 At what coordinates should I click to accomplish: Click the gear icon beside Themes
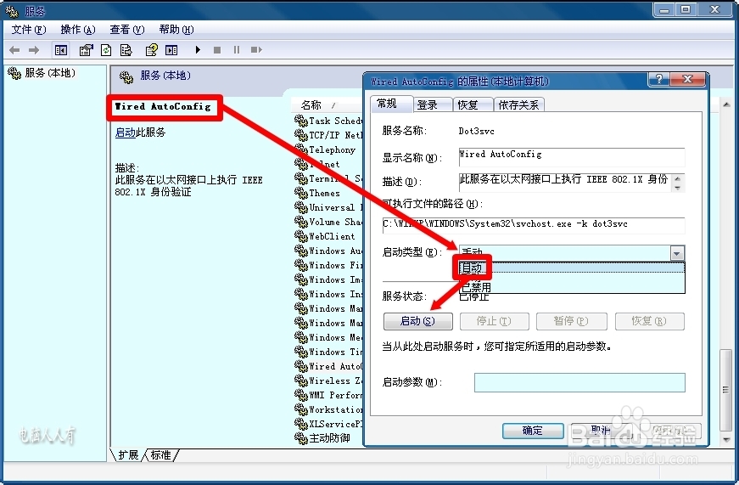[300, 193]
